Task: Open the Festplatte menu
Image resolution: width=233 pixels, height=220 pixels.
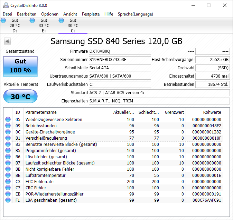Action: tap(91, 14)
